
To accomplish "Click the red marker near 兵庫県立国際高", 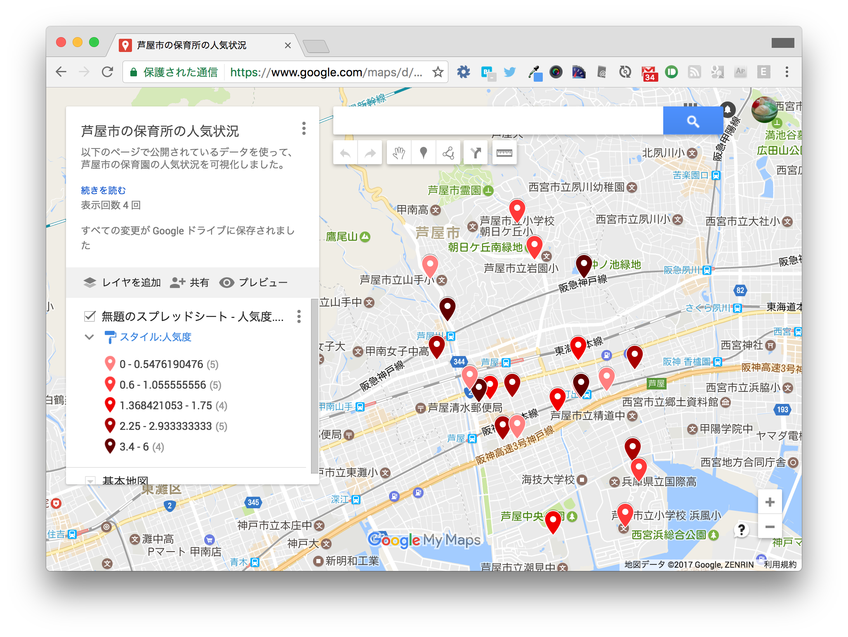I will (x=638, y=469).
